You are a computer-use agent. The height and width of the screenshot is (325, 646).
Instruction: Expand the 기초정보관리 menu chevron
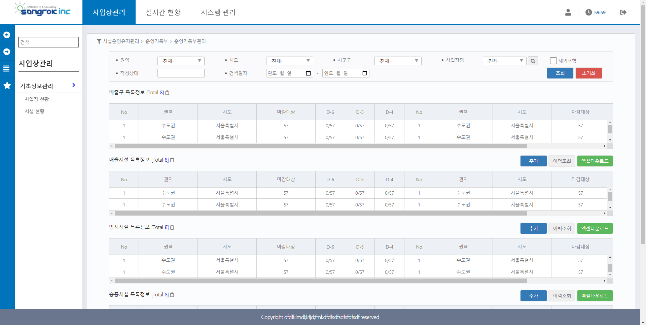tap(74, 85)
